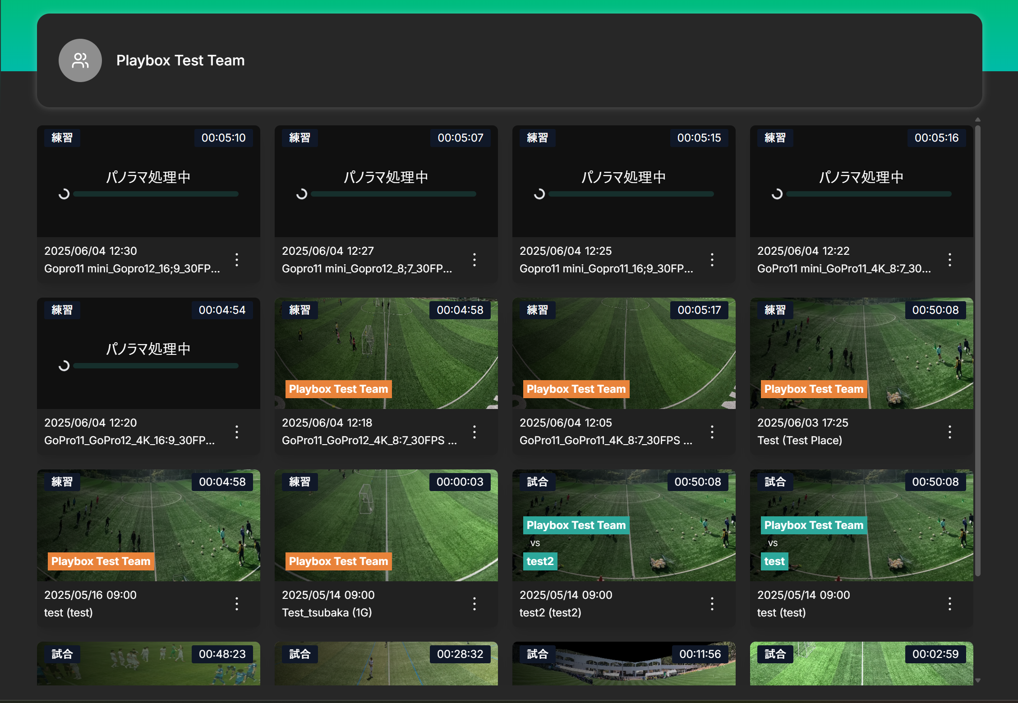This screenshot has width=1018, height=703.
Task: Open options menu for 2025/06/04 12:30 video
Action: (237, 260)
